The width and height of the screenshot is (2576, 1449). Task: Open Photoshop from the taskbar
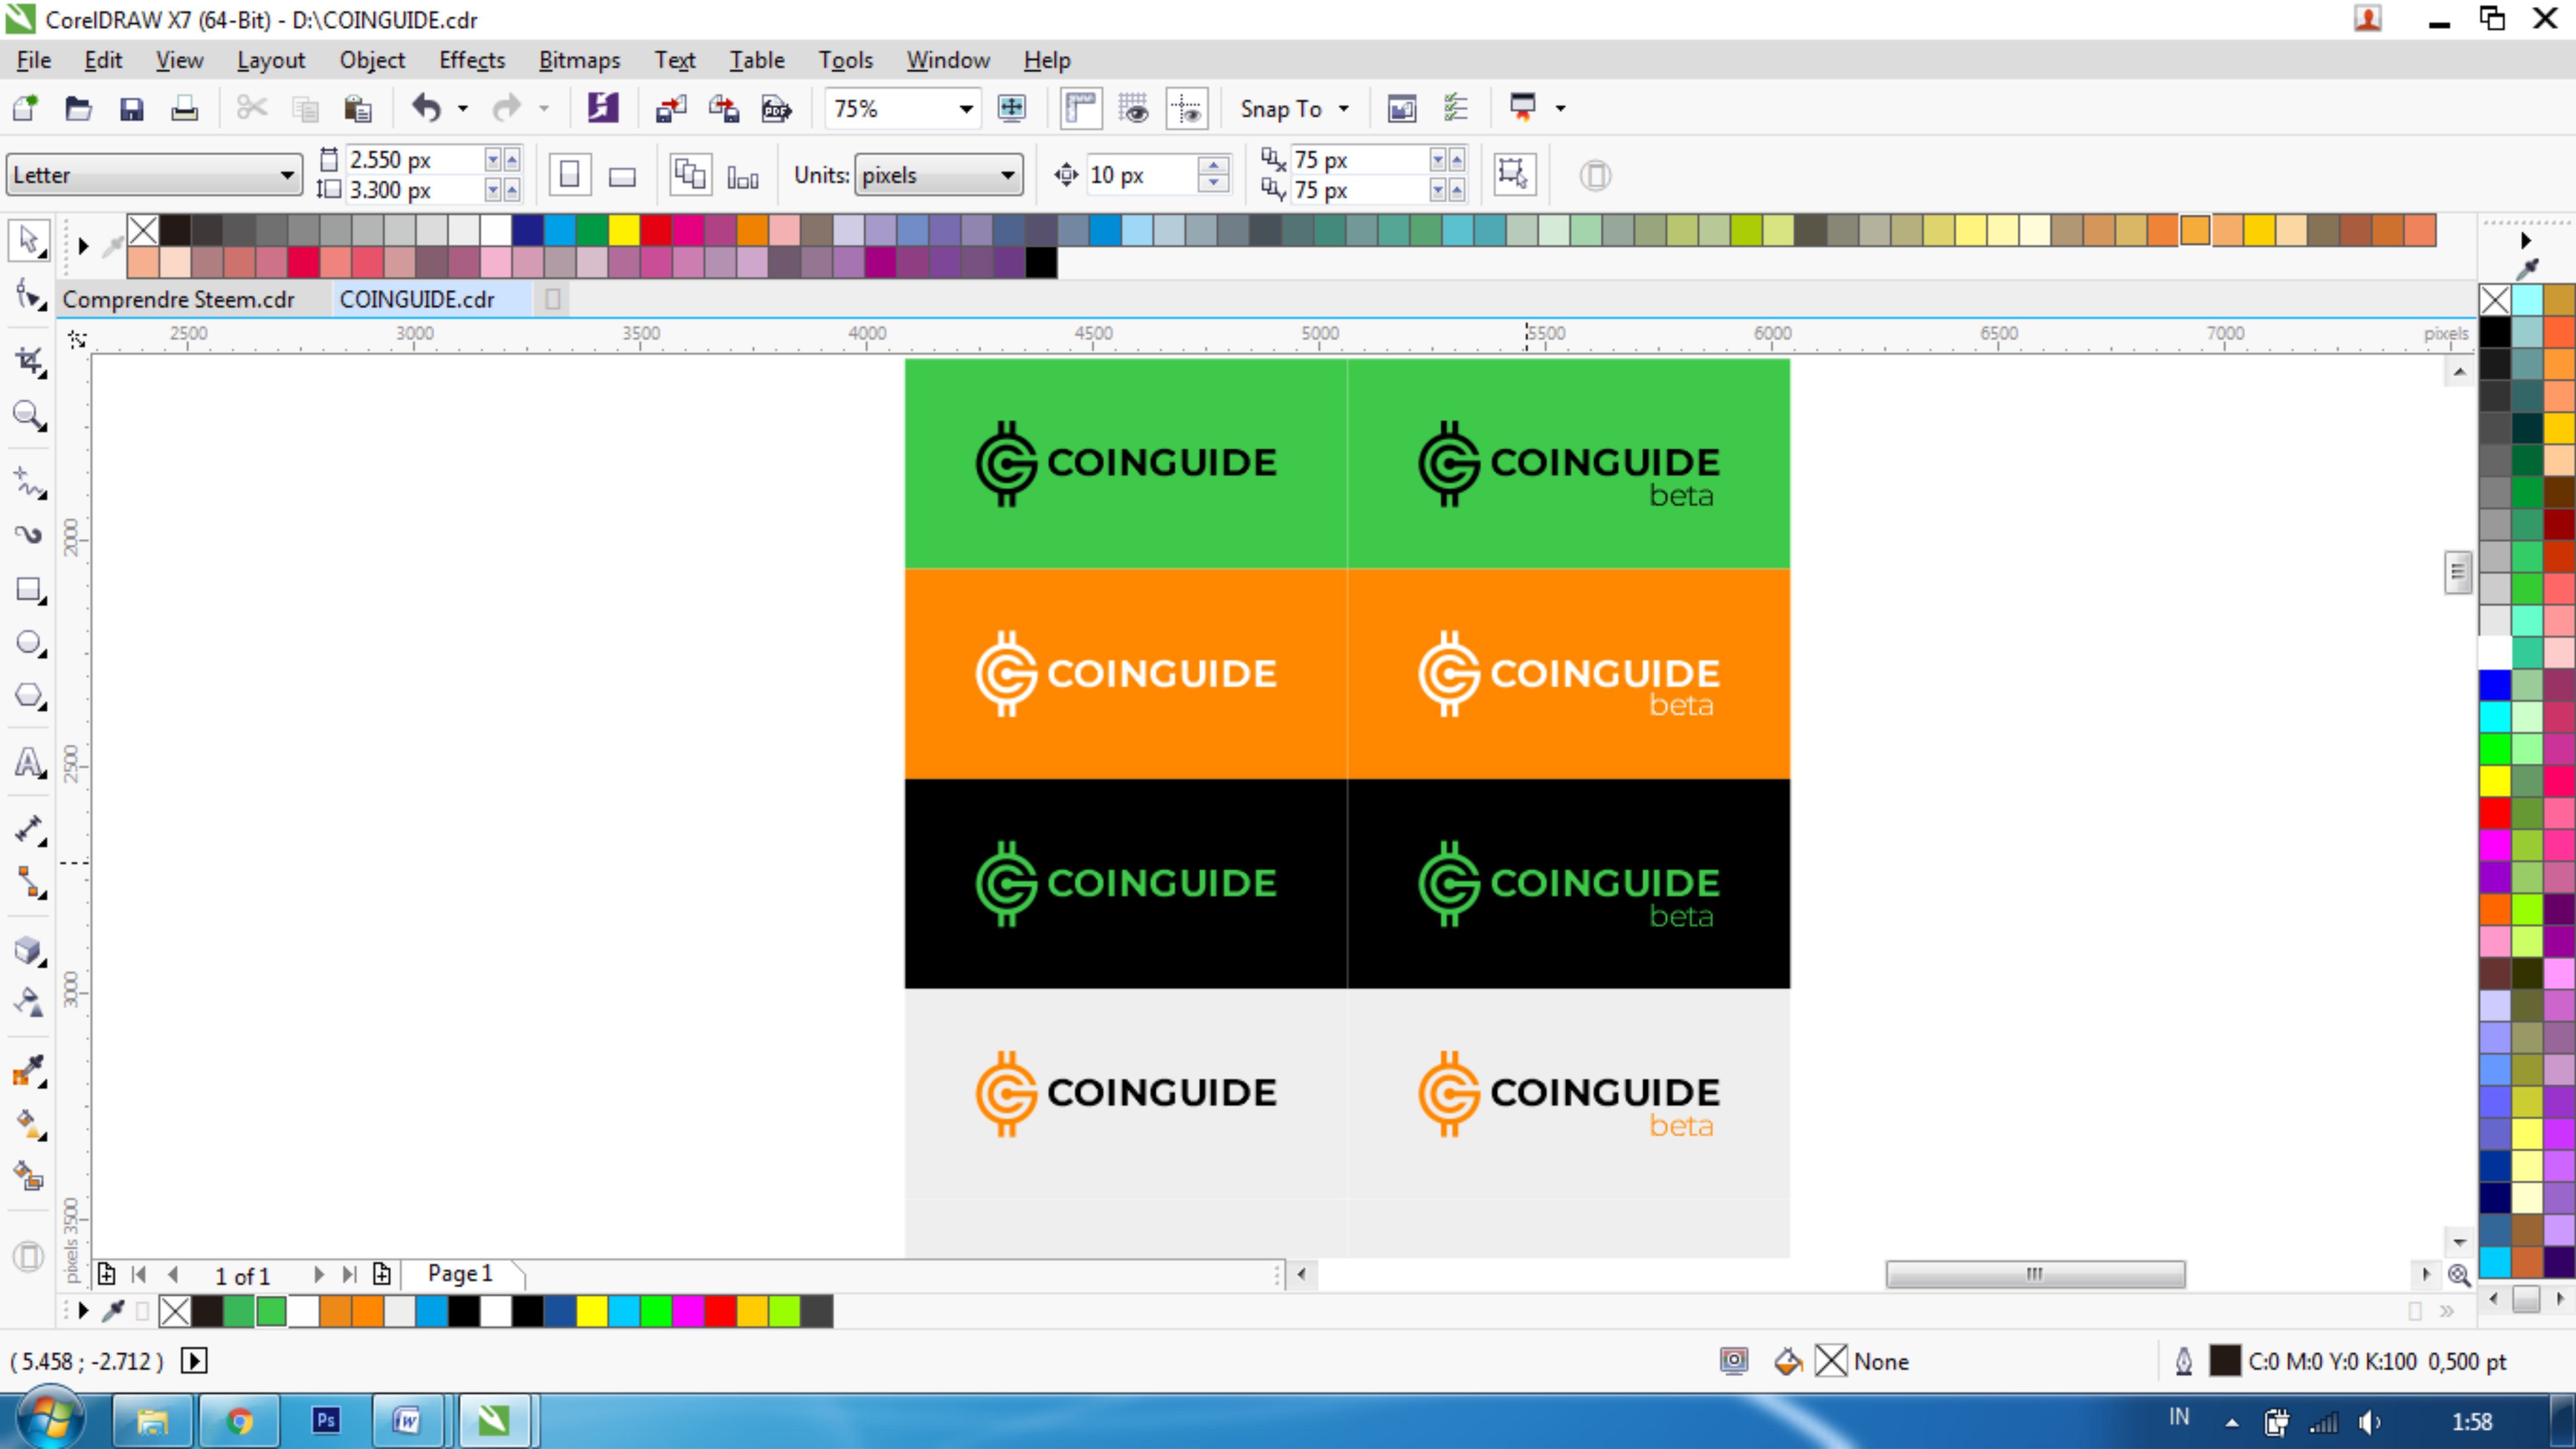click(326, 1420)
